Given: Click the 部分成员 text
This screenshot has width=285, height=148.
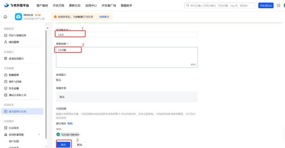Looking at the screenshot, I should [x=61, y=123].
